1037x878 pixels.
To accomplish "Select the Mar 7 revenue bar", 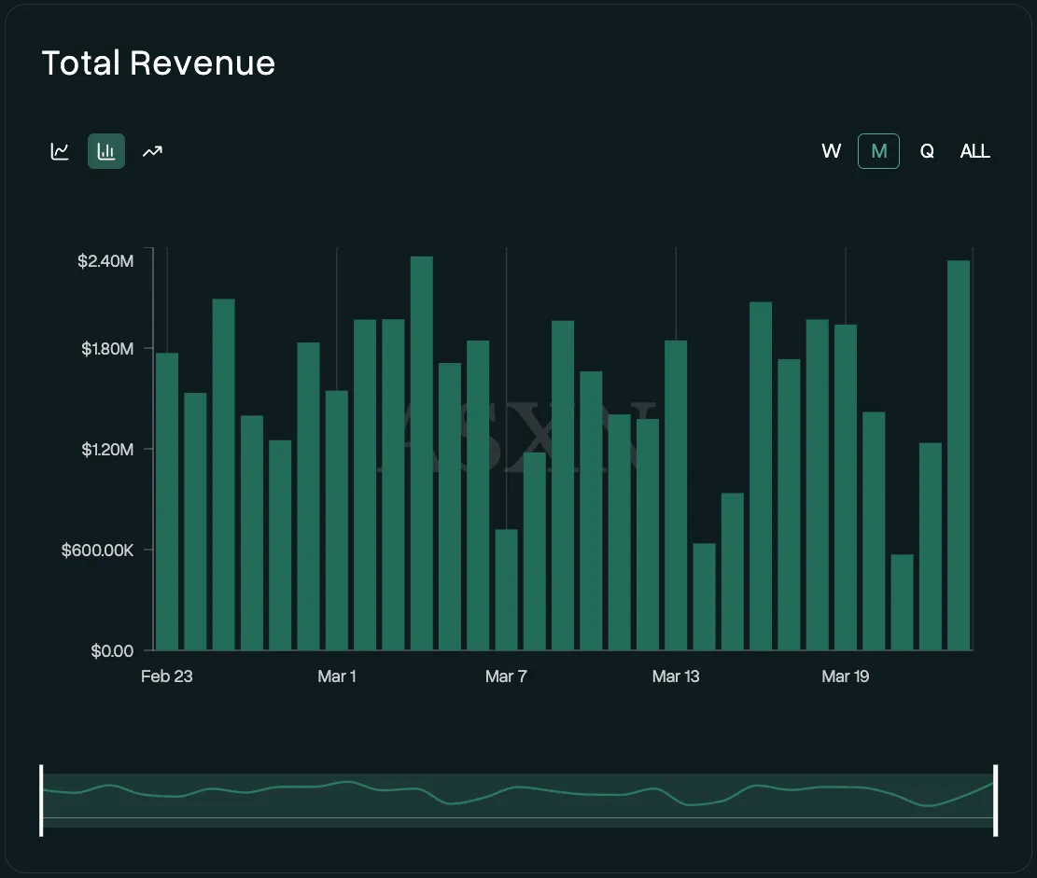I will point(506,590).
